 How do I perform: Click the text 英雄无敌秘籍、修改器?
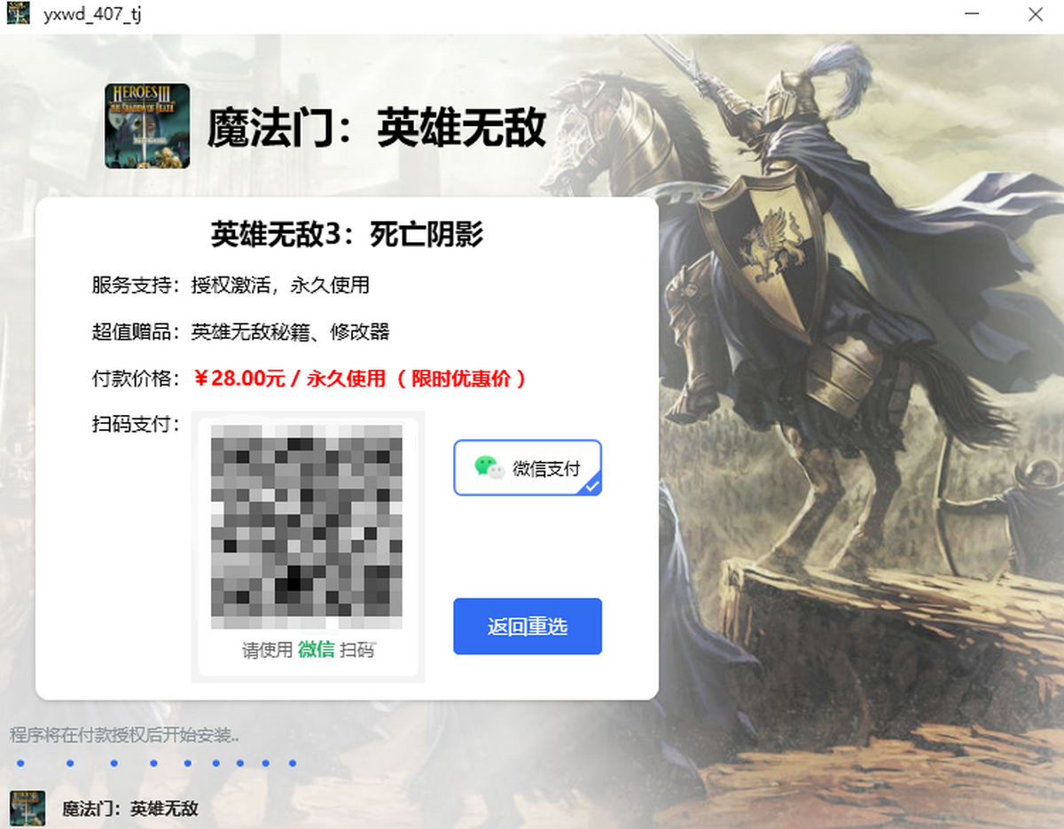tap(291, 332)
